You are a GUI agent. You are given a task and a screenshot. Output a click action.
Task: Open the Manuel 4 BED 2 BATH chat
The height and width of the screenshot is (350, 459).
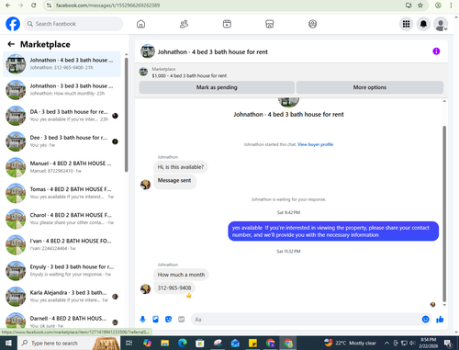click(62, 167)
